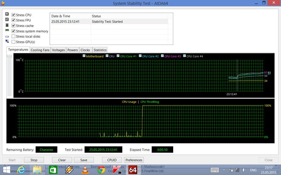281x175 pixels.
Task: Open File Explorer from the taskbar
Action: 37,170
